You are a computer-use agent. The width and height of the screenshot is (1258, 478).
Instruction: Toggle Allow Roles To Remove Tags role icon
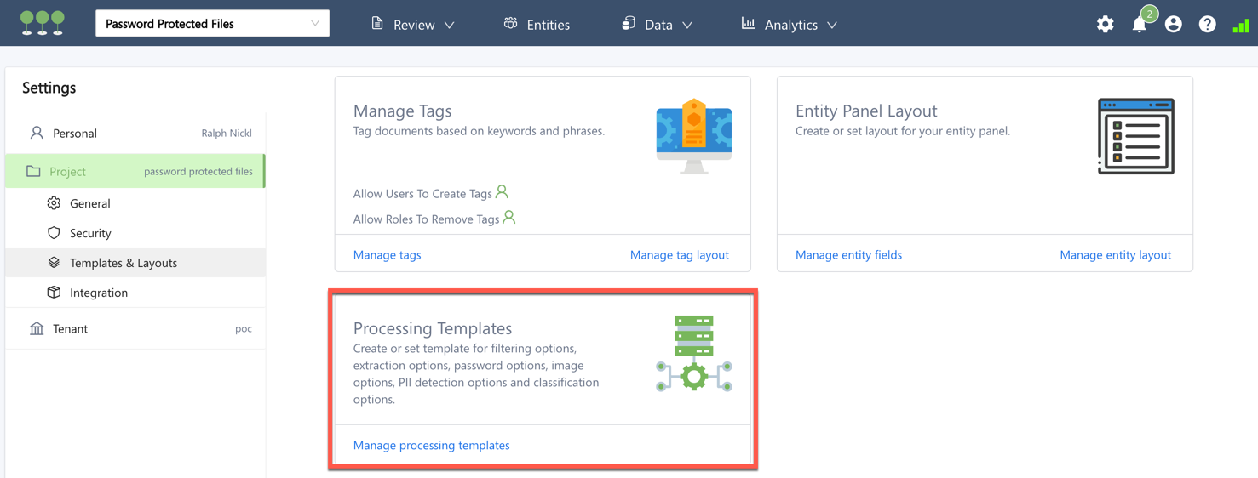click(x=509, y=218)
